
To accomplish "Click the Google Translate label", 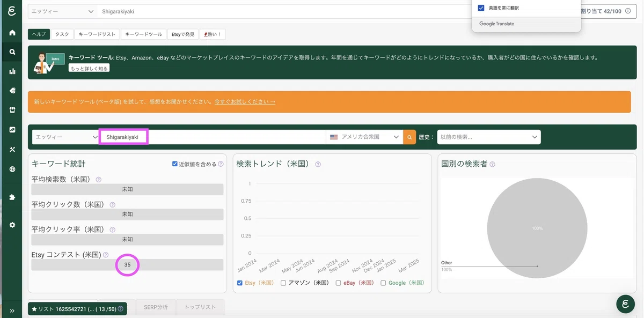I will pyautogui.click(x=496, y=24).
